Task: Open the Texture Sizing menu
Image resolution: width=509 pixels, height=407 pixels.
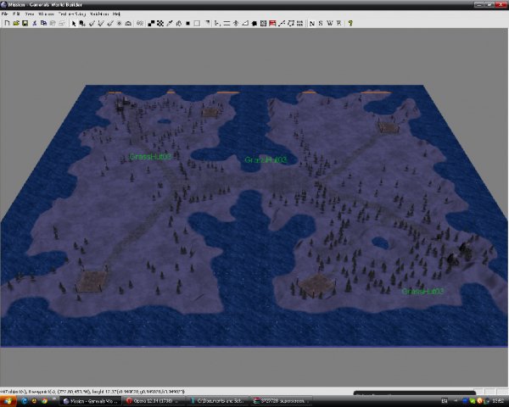Action: tap(72, 14)
